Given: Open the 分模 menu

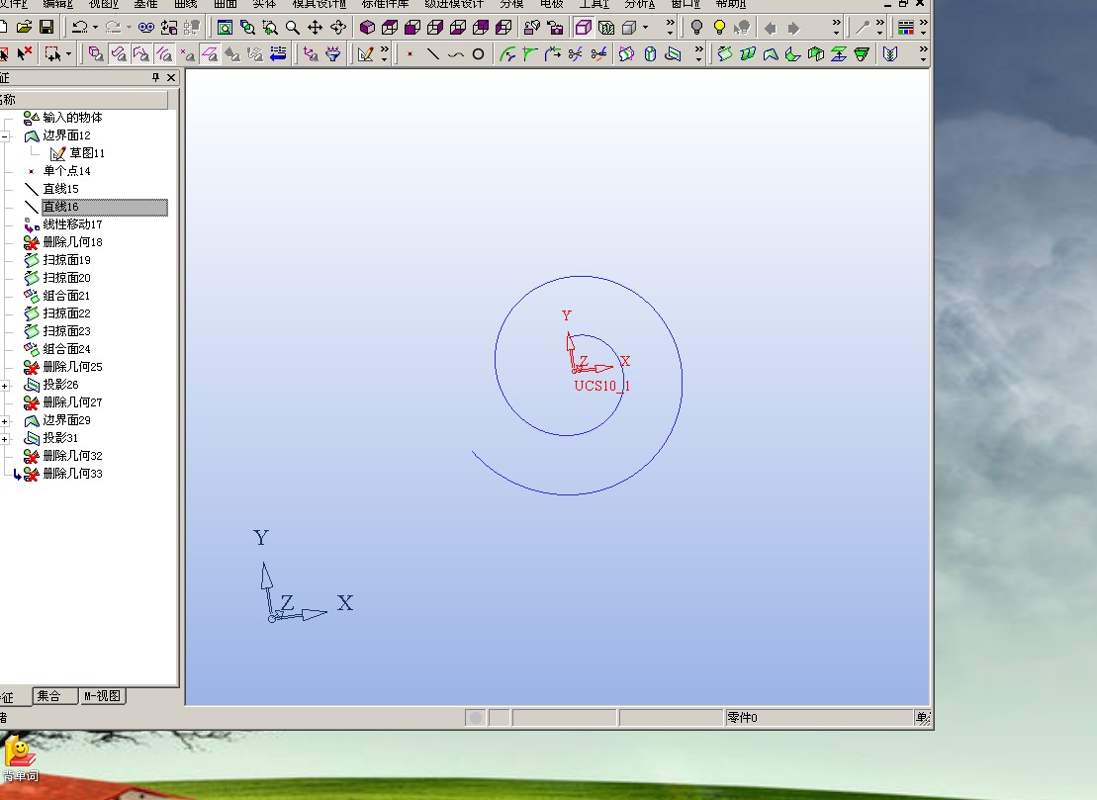Looking at the screenshot, I should pos(511,4).
